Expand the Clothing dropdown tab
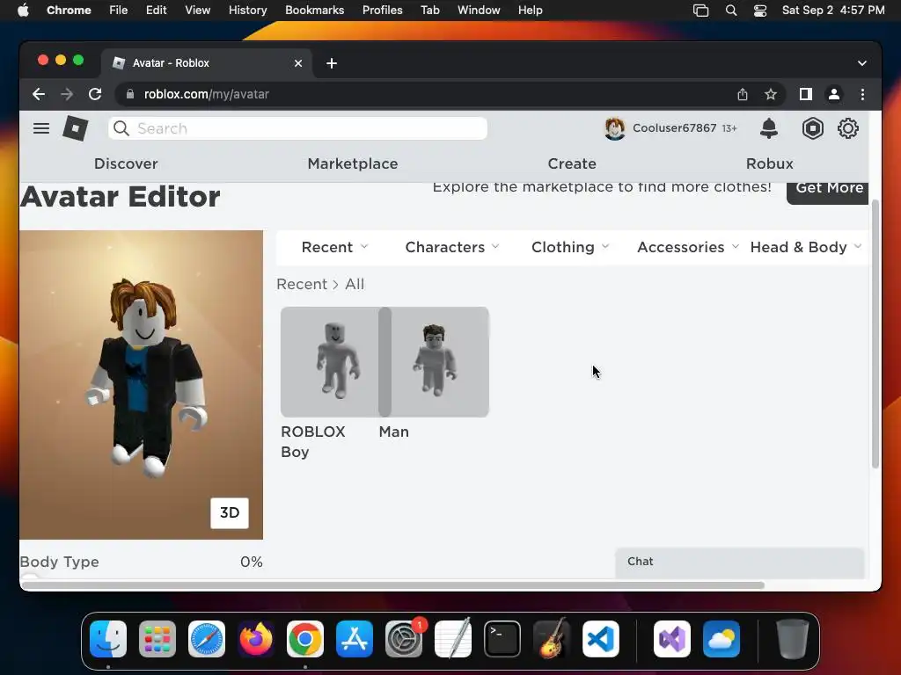This screenshot has width=901, height=675. tap(570, 247)
